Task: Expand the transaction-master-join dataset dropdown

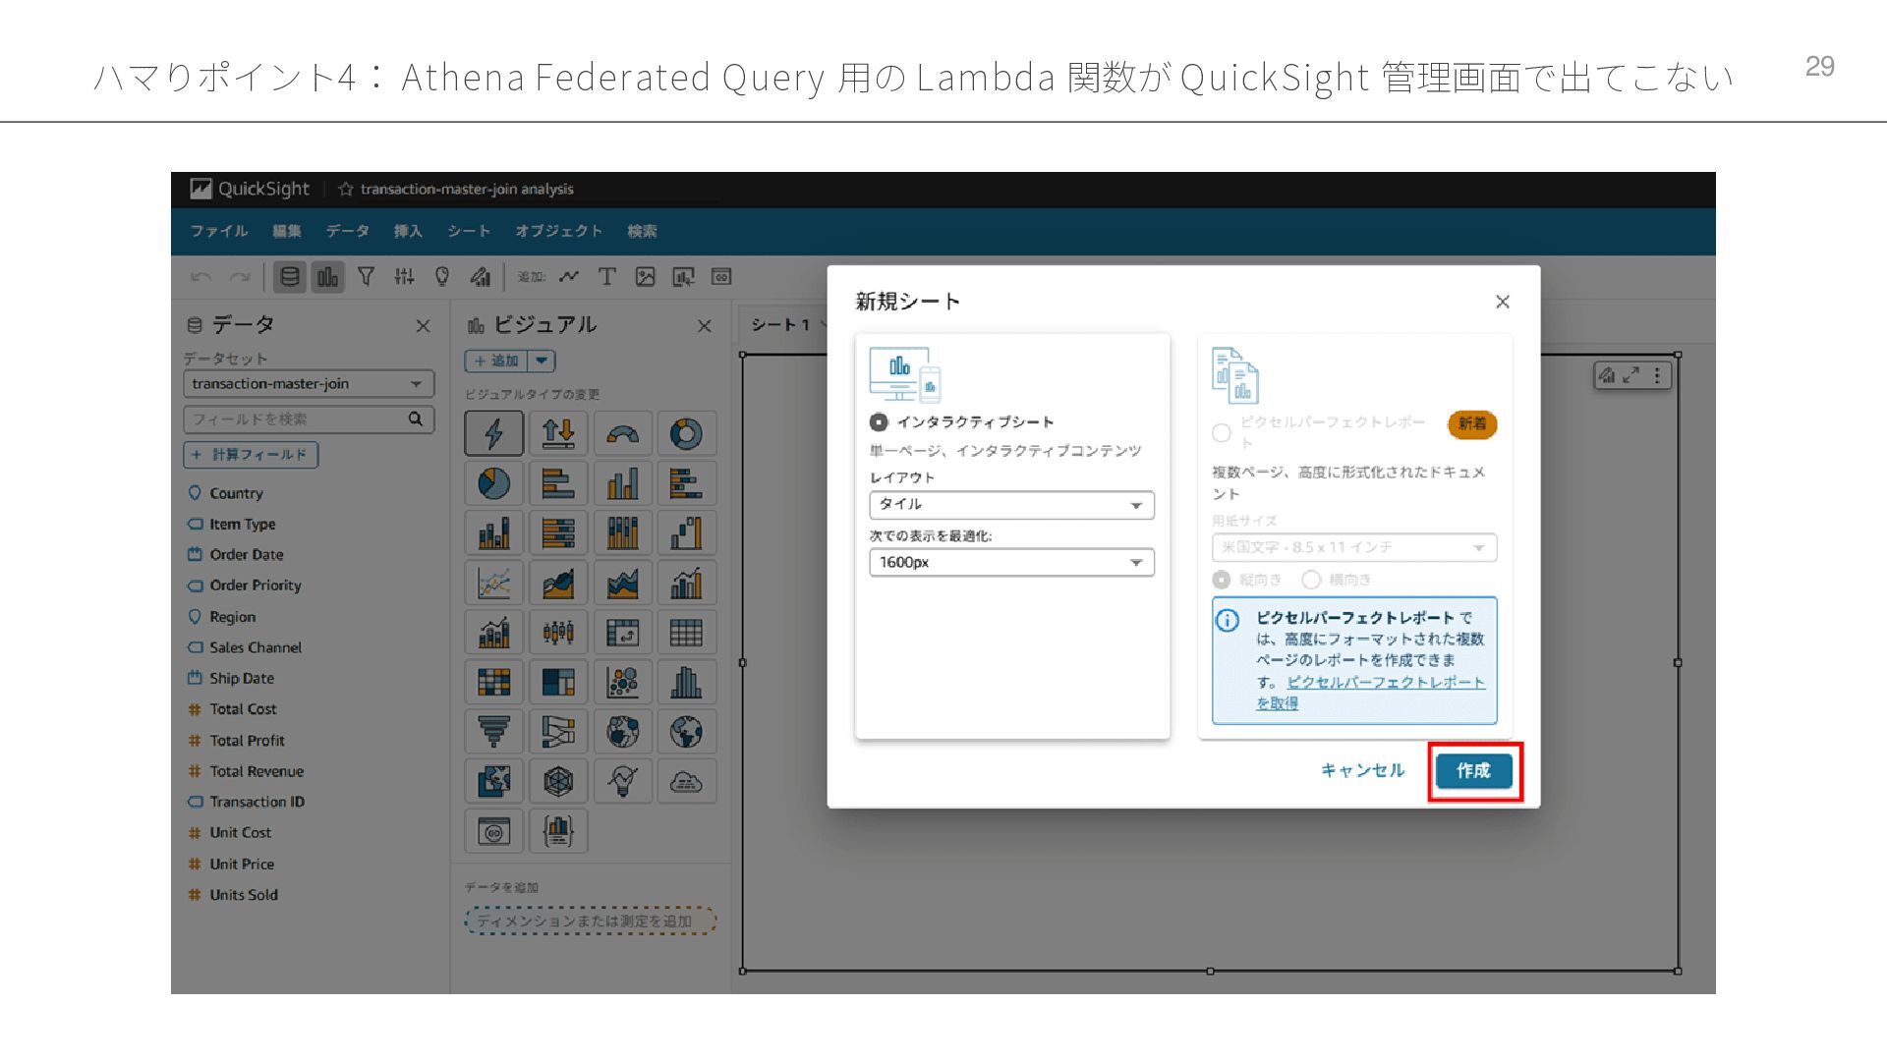Action: [308, 384]
